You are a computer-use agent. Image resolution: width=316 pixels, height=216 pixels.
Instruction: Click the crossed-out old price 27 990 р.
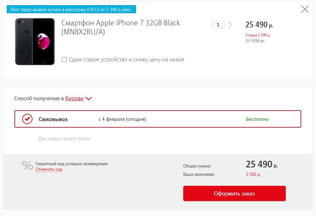[x=255, y=41]
